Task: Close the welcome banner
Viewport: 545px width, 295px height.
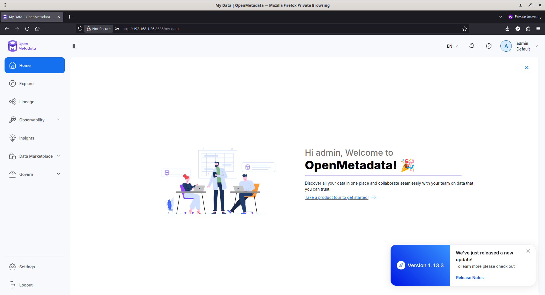Action: point(527,68)
